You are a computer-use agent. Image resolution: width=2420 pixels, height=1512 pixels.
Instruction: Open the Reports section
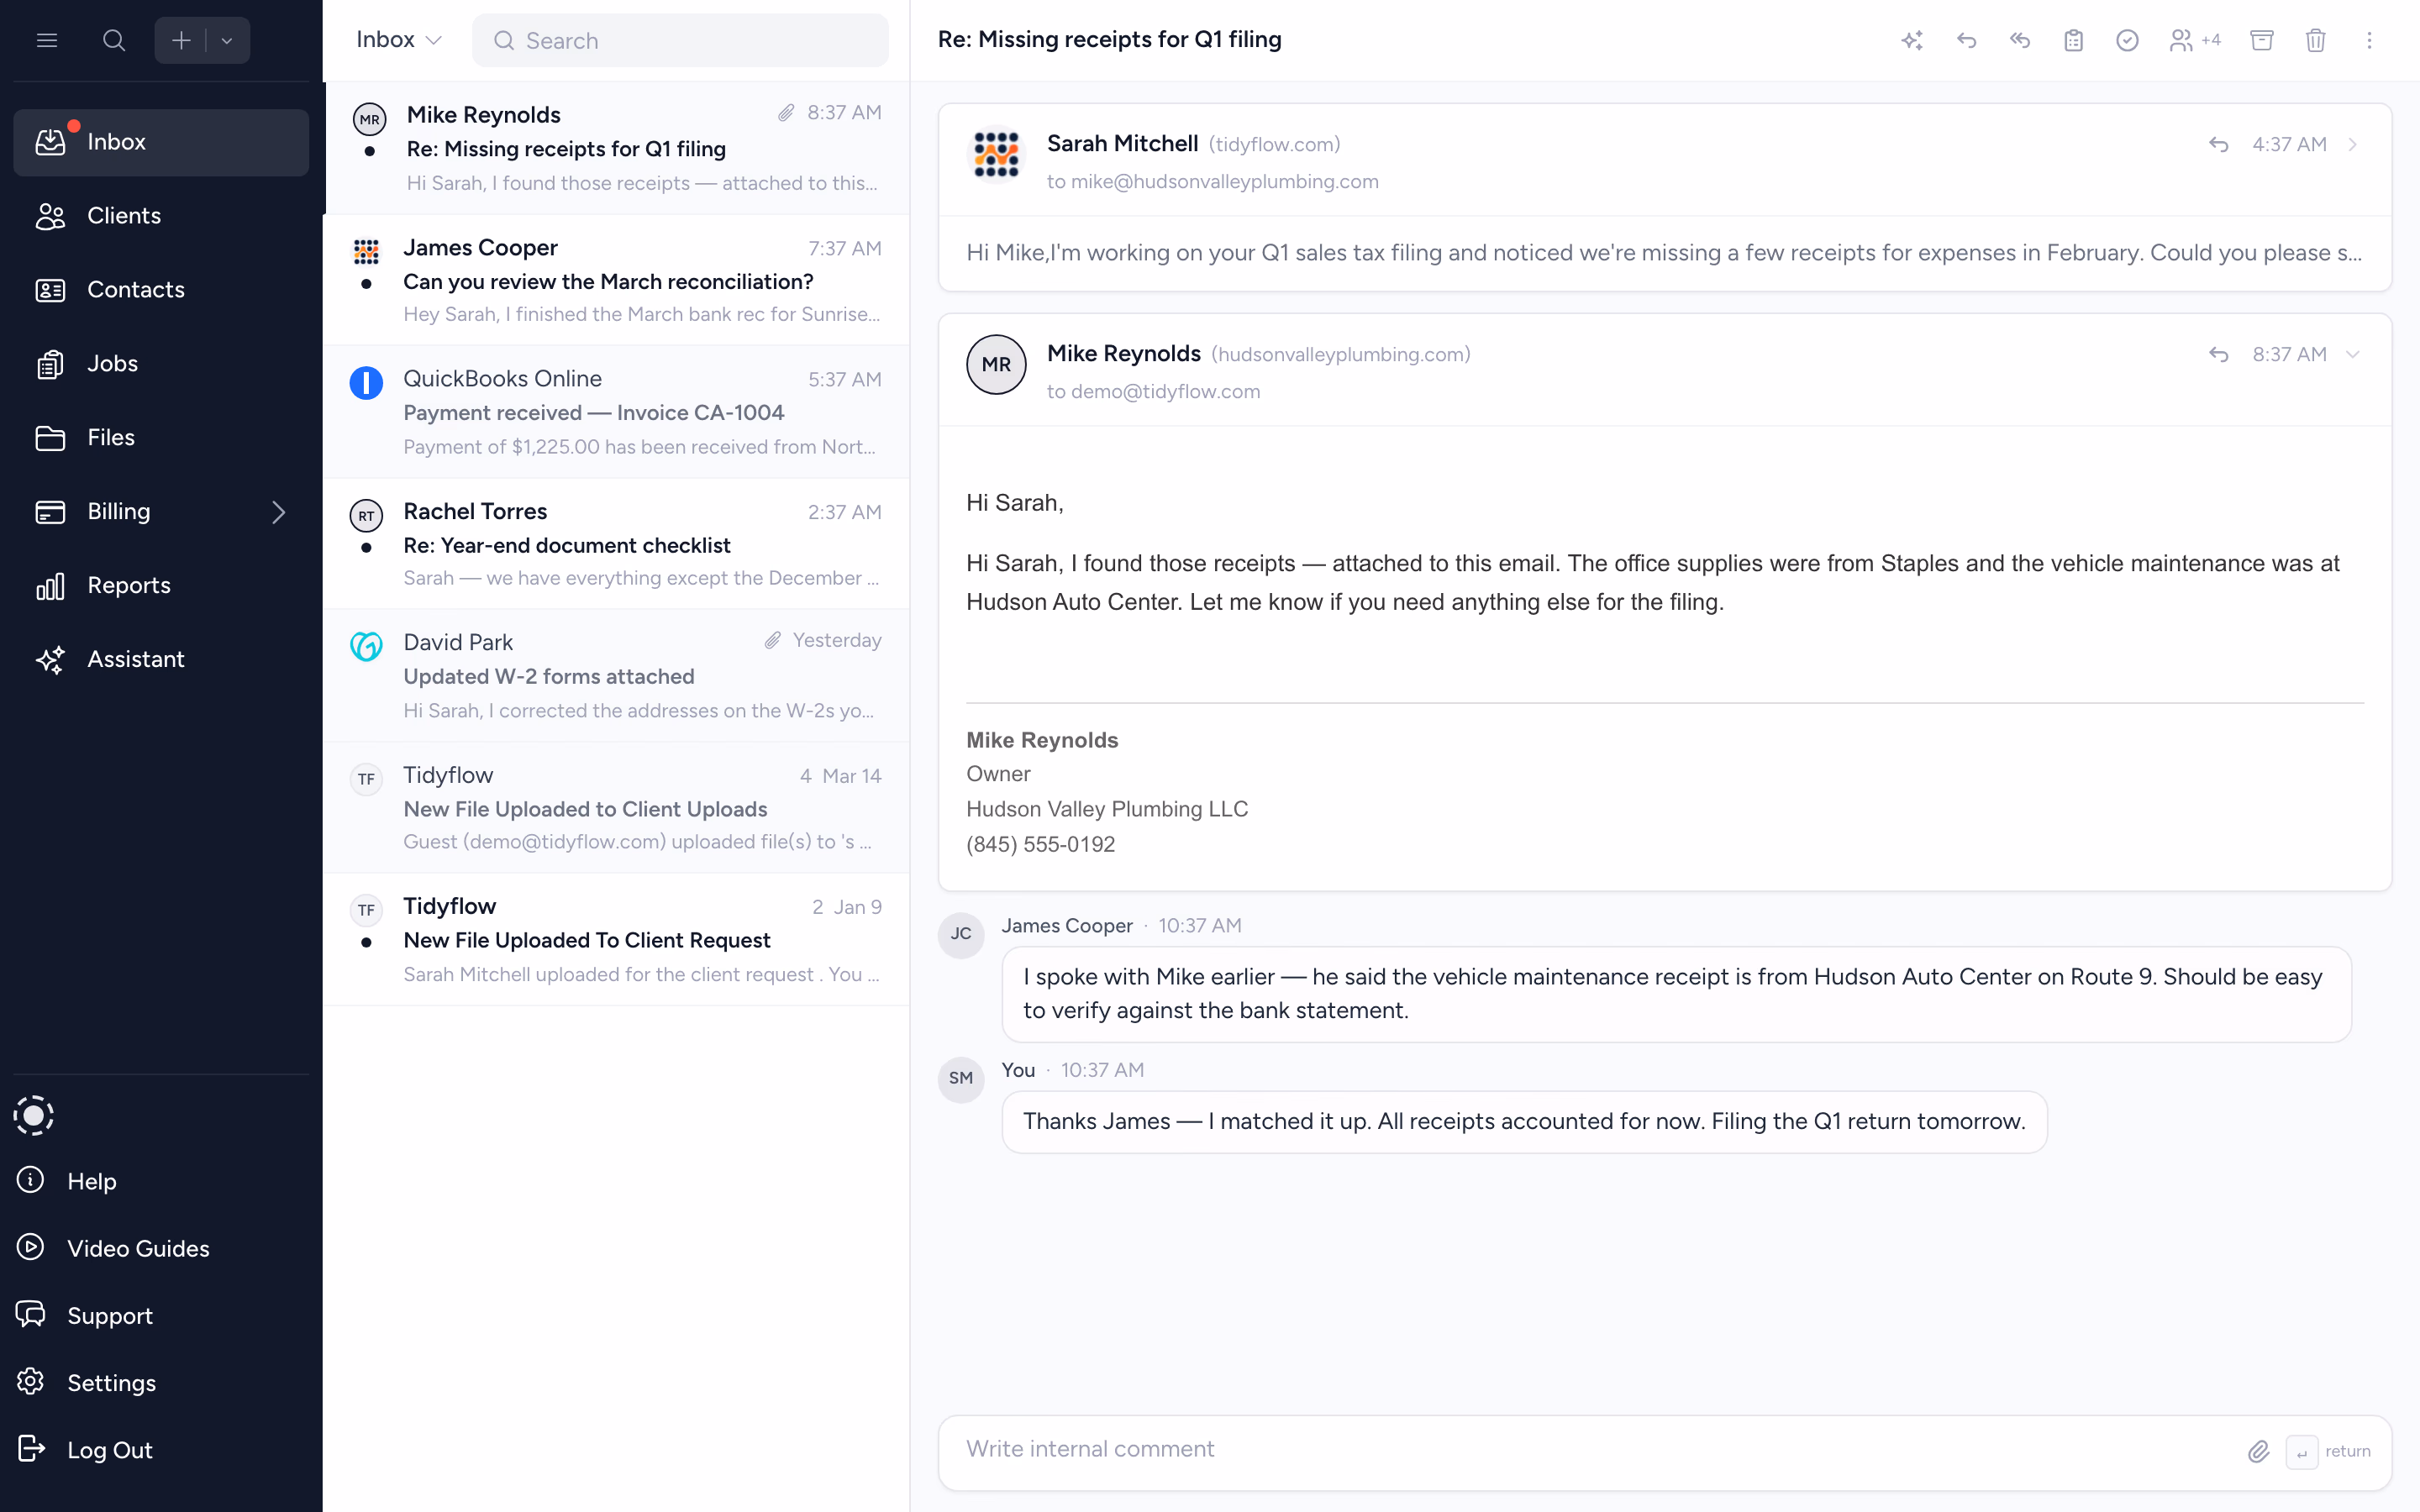[x=129, y=585]
